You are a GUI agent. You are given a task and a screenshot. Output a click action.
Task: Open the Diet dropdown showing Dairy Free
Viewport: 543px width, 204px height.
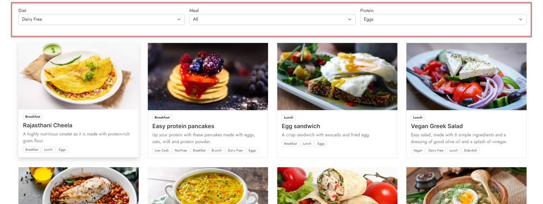point(101,20)
